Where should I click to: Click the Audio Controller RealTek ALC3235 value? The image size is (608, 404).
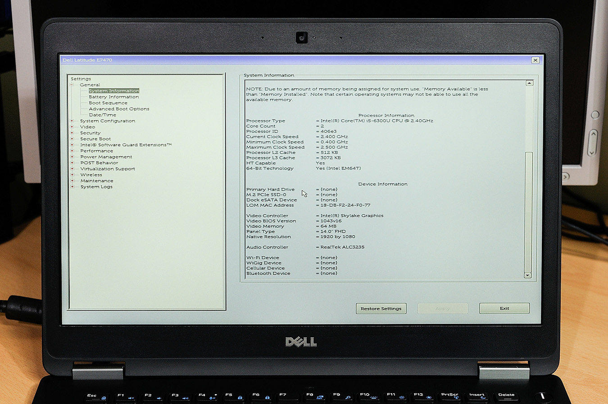coord(342,247)
